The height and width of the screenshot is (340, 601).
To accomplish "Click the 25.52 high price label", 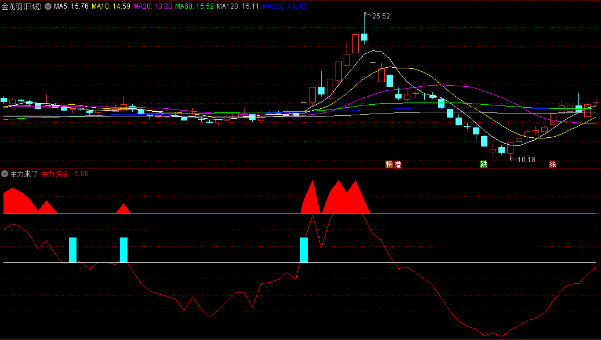I will (x=381, y=17).
